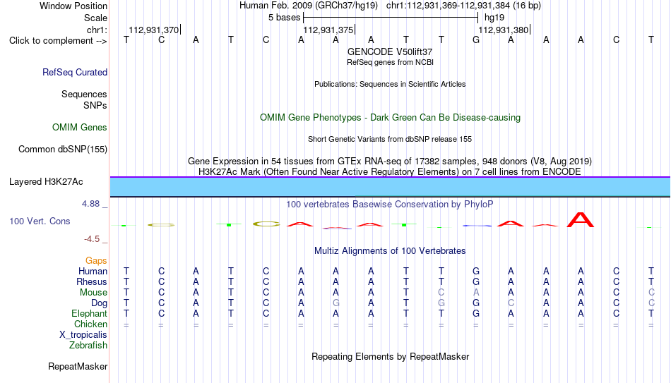This screenshot has width=671, height=383.
Task: Click the Zebrafish species label
Action: point(88,345)
